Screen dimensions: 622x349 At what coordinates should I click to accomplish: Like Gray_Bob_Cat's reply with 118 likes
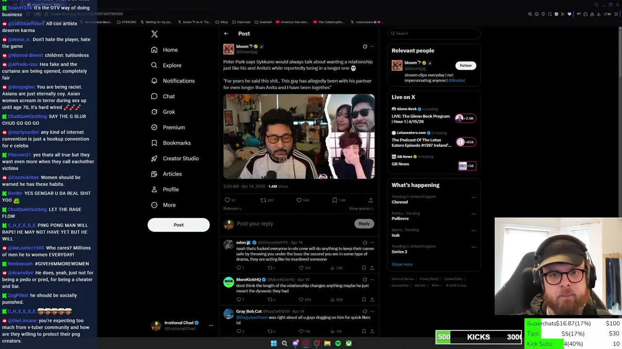click(x=301, y=331)
